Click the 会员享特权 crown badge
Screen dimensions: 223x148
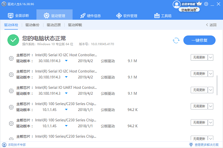point(191,4)
